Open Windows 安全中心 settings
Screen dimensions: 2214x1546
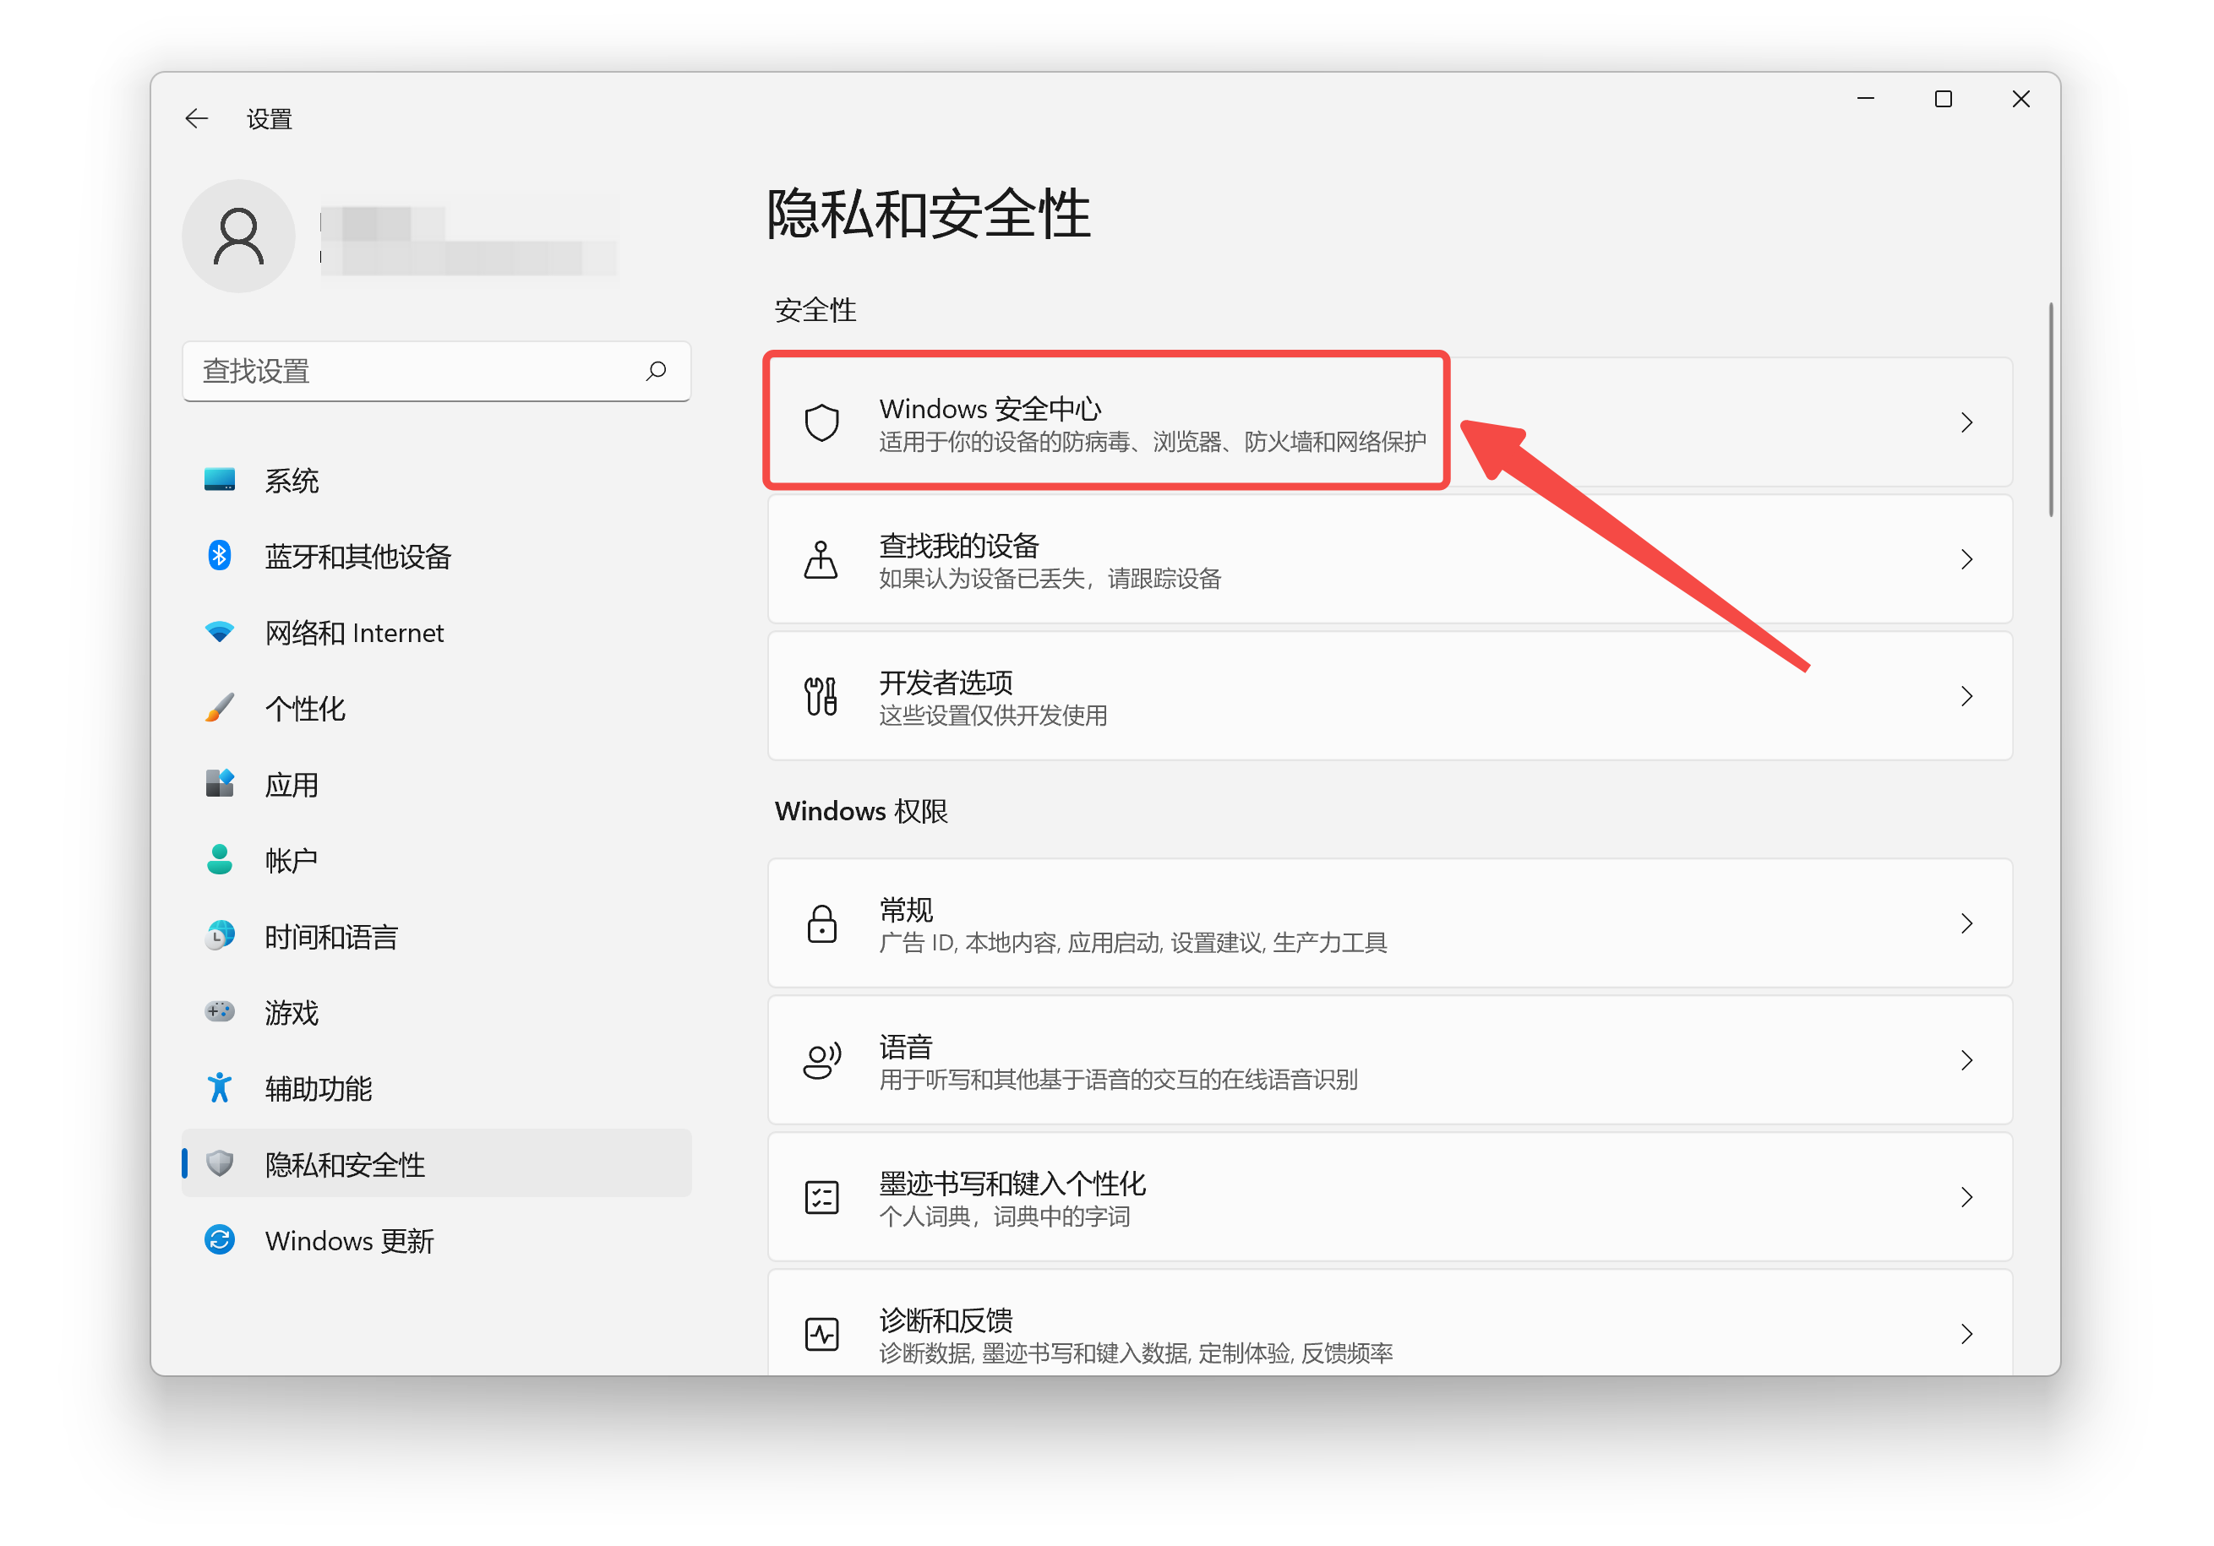tap(1389, 422)
